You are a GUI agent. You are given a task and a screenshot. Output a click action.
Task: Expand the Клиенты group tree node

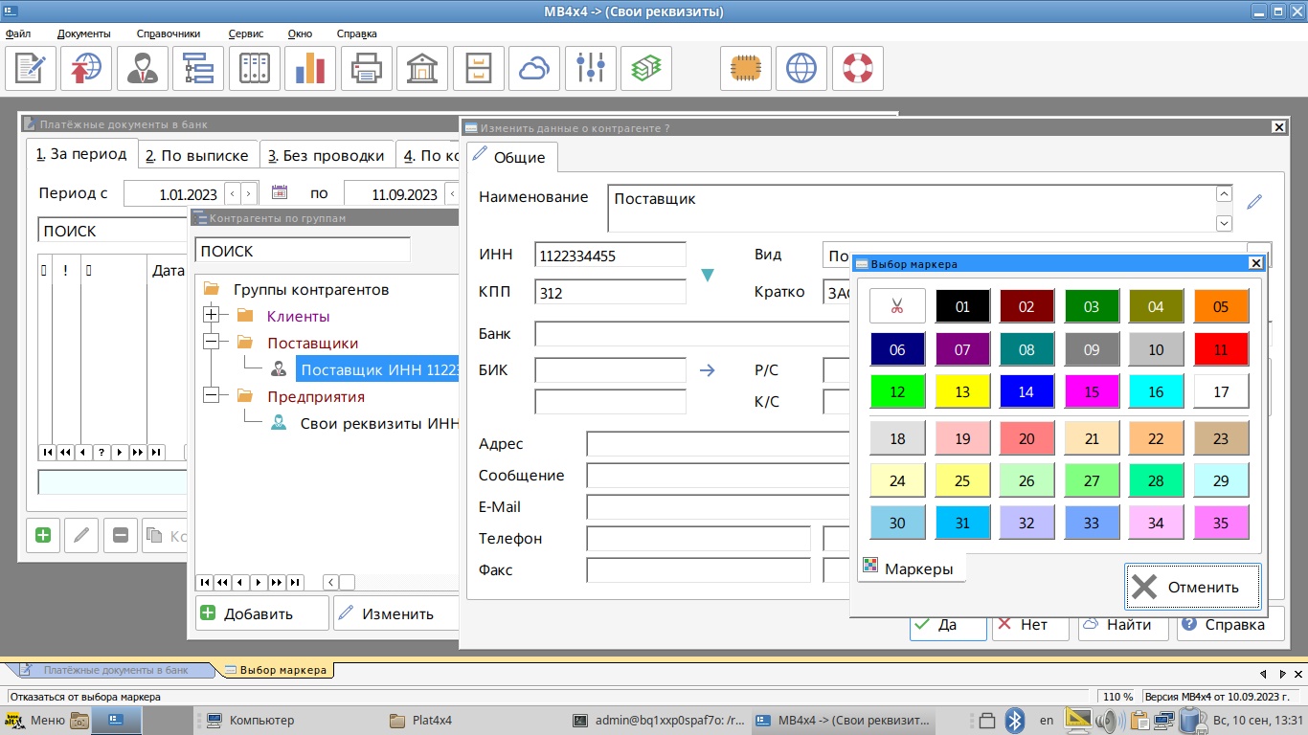point(212,316)
